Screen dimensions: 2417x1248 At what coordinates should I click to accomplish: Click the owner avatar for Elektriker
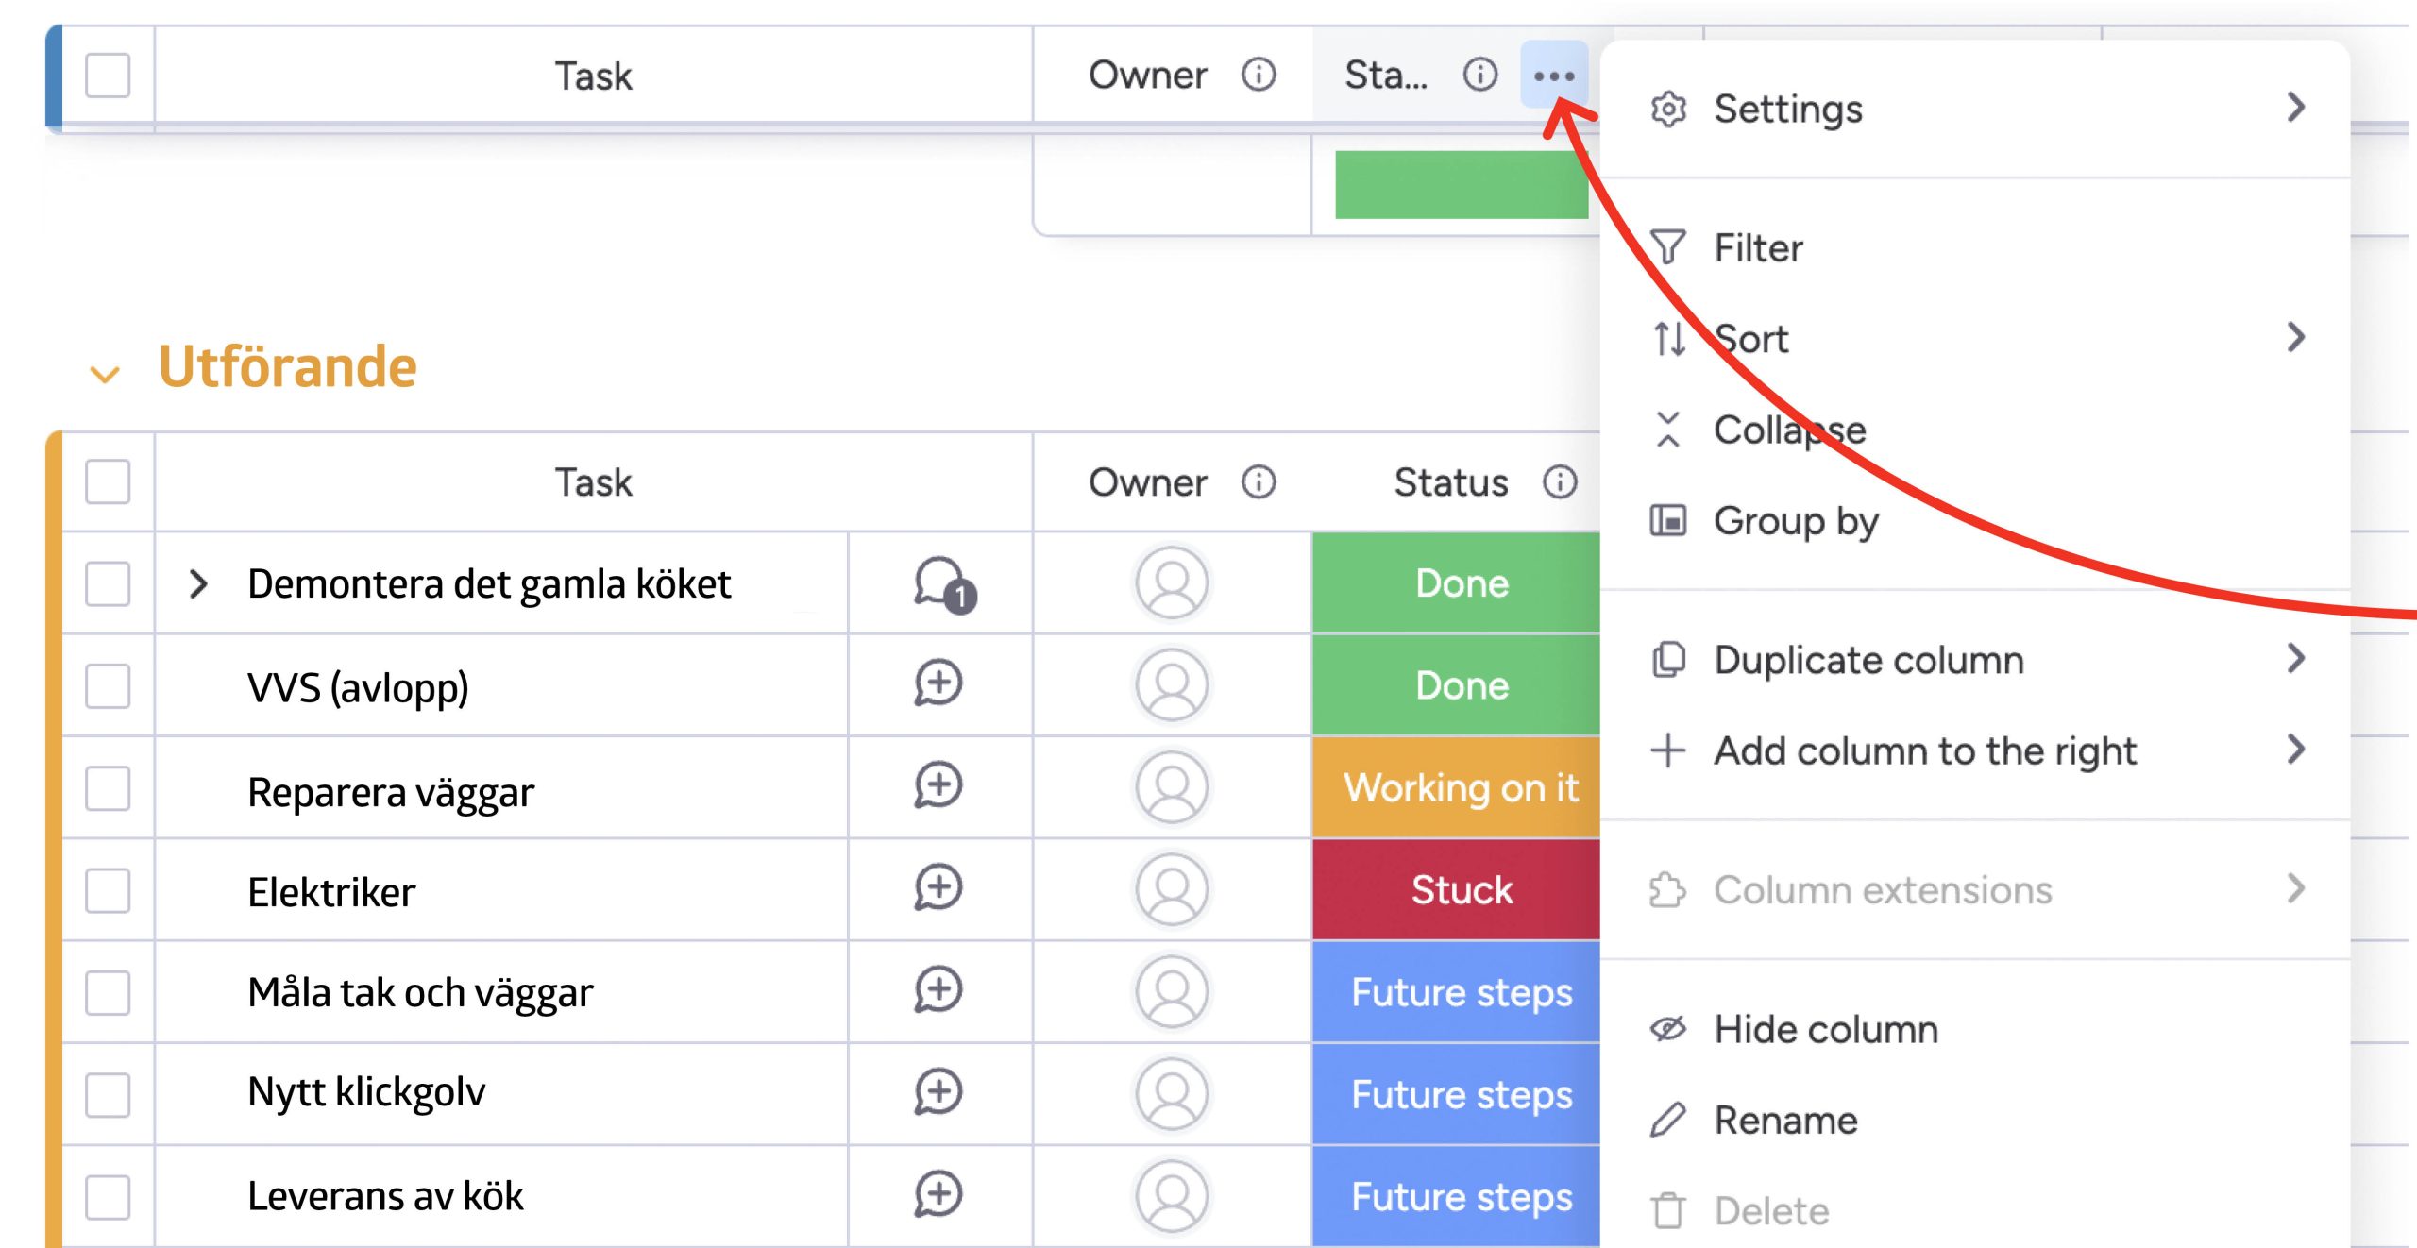[1172, 889]
